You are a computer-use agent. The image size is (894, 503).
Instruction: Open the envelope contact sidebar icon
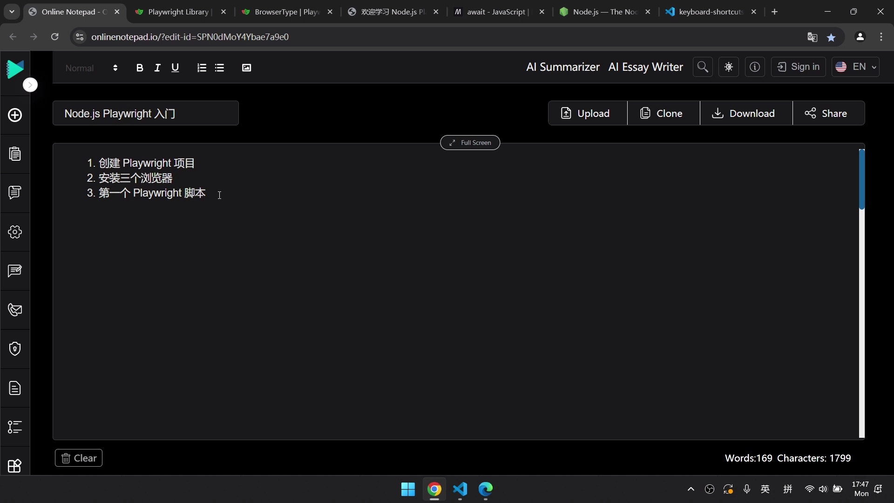point(15,310)
